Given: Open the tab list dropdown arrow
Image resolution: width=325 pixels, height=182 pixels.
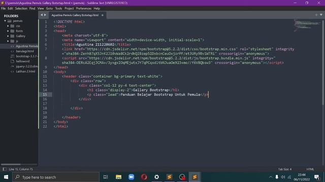Looking at the screenshot, I should tap(321, 15).
